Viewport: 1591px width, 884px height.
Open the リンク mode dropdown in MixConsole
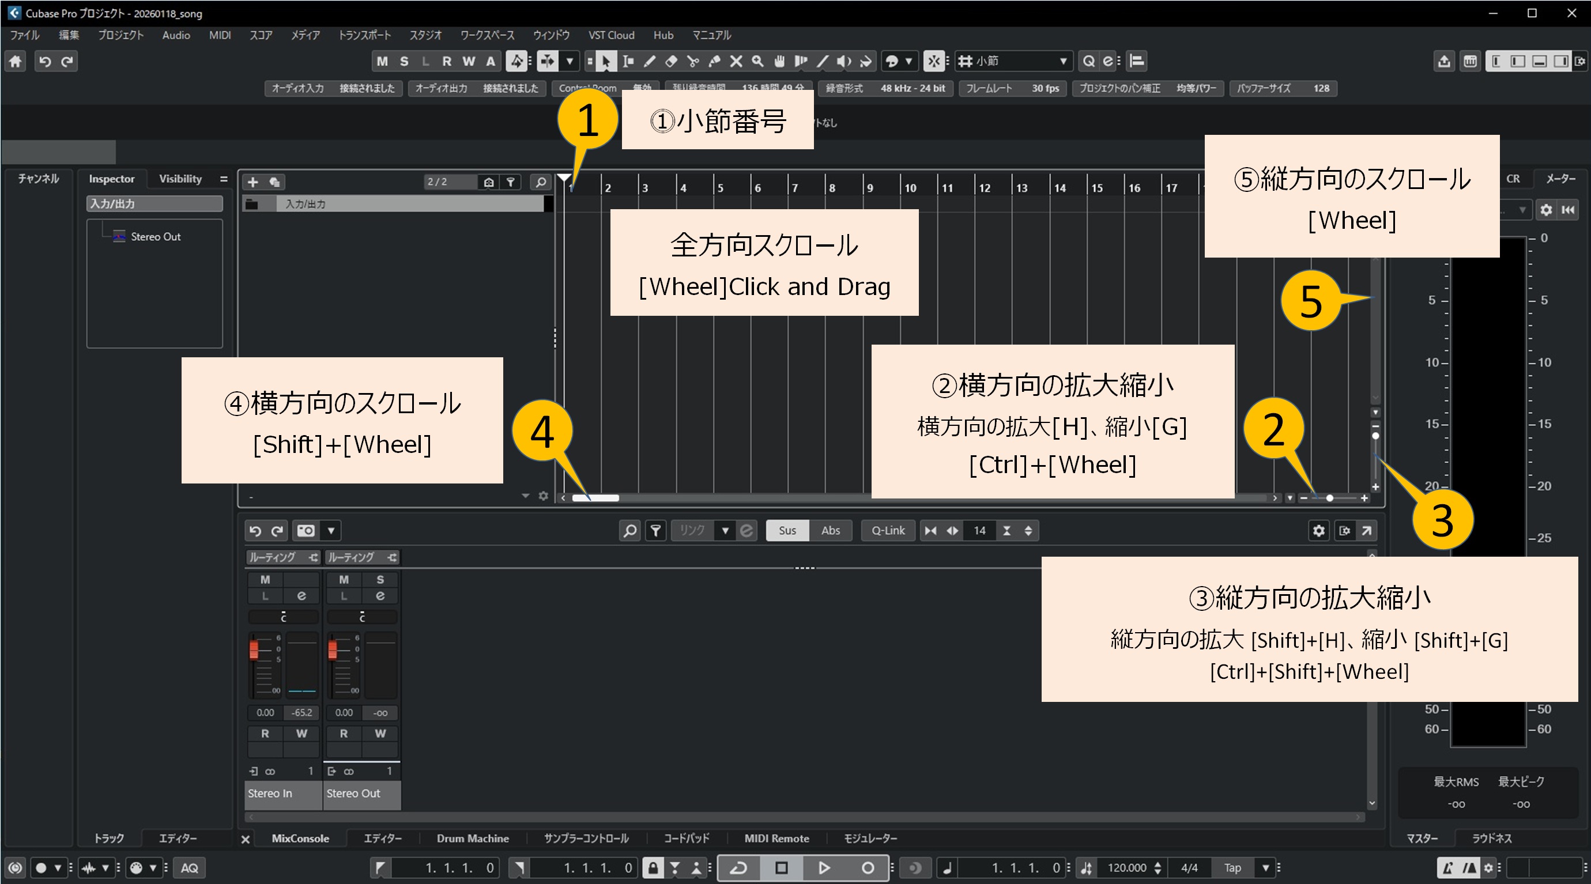point(726,530)
